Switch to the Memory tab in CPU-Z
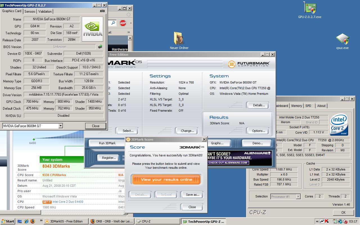Image resolution: width=360 pixels, height=225 pixels. pos(296,106)
